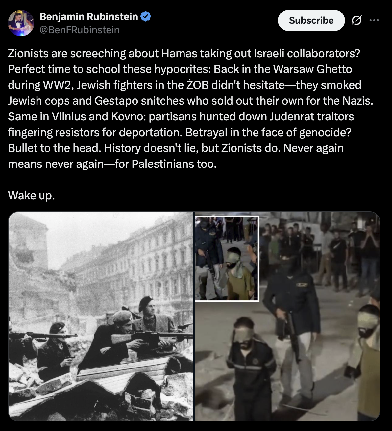Click the blue verified checkmark badge
Image resolution: width=392 pixels, height=431 pixels.
(x=146, y=16)
